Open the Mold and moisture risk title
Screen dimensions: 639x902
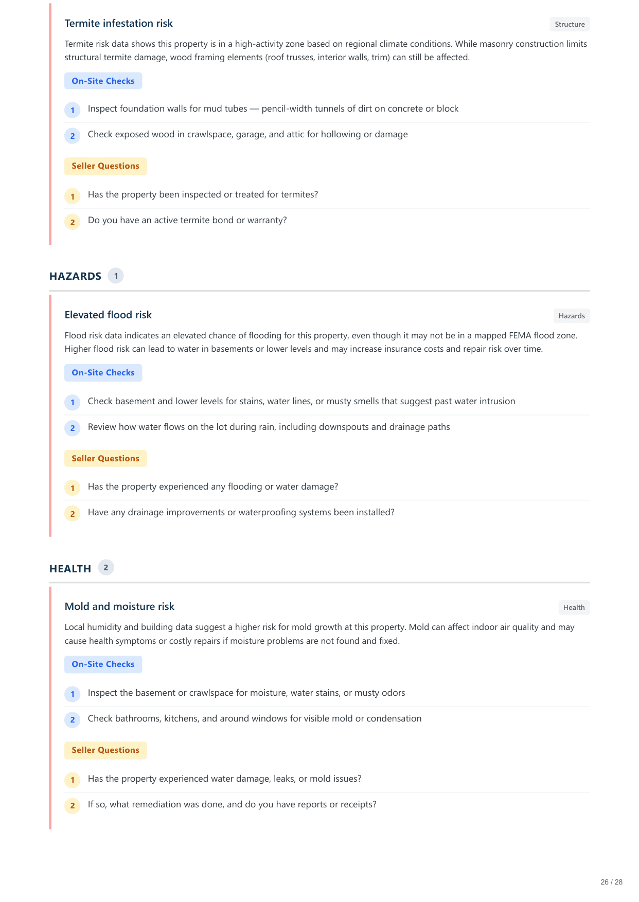pyautogui.click(x=119, y=606)
